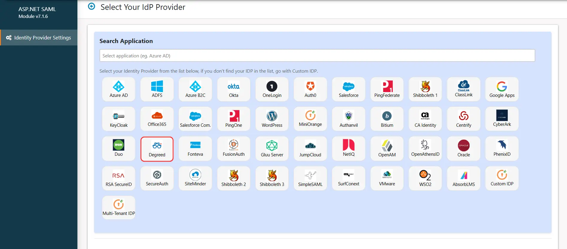Choose WordPress as identity provider
This screenshot has height=249, width=567.
272,119
